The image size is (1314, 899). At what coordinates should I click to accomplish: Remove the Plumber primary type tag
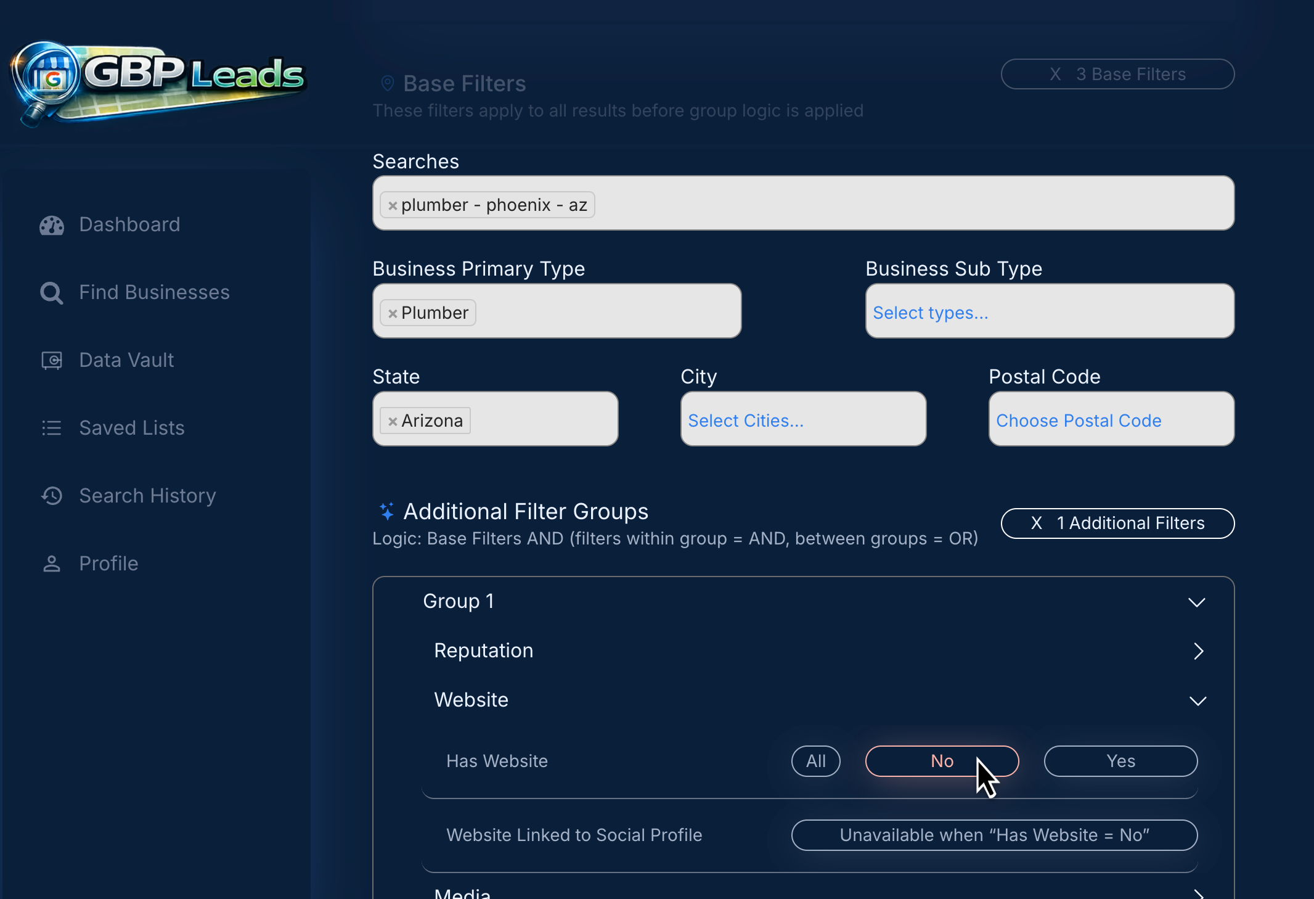[x=393, y=313]
